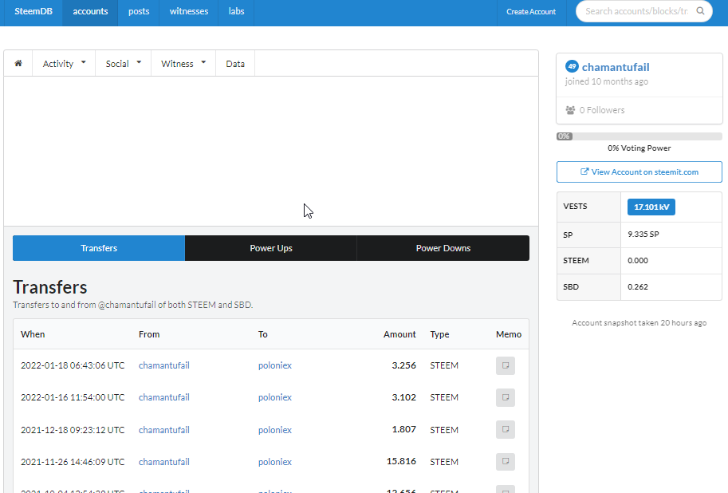Click the Type column header
Image resolution: width=728 pixels, height=493 pixels.
click(439, 334)
